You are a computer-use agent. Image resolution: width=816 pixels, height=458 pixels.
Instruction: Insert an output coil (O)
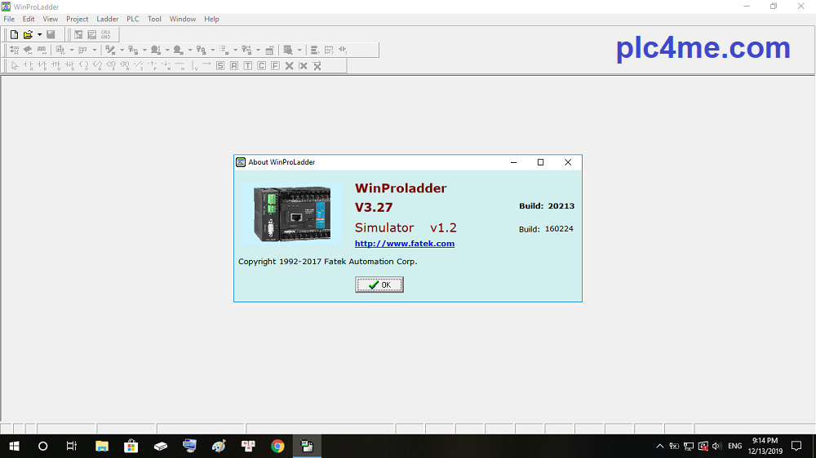coord(83,65)
